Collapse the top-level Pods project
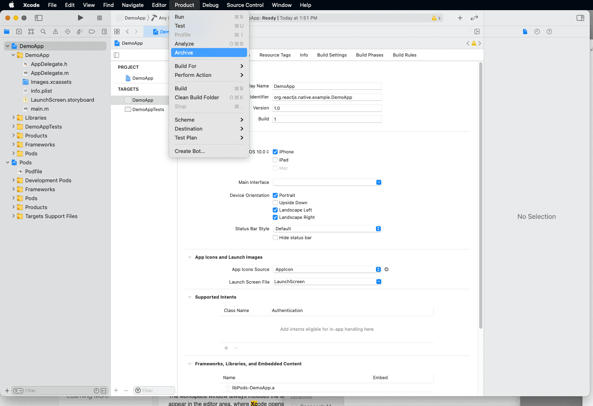593x406 pixels. coord(7,162)
